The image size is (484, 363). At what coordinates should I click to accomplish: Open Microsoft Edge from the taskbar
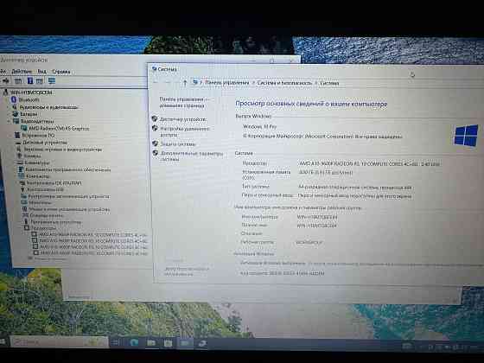134,342
